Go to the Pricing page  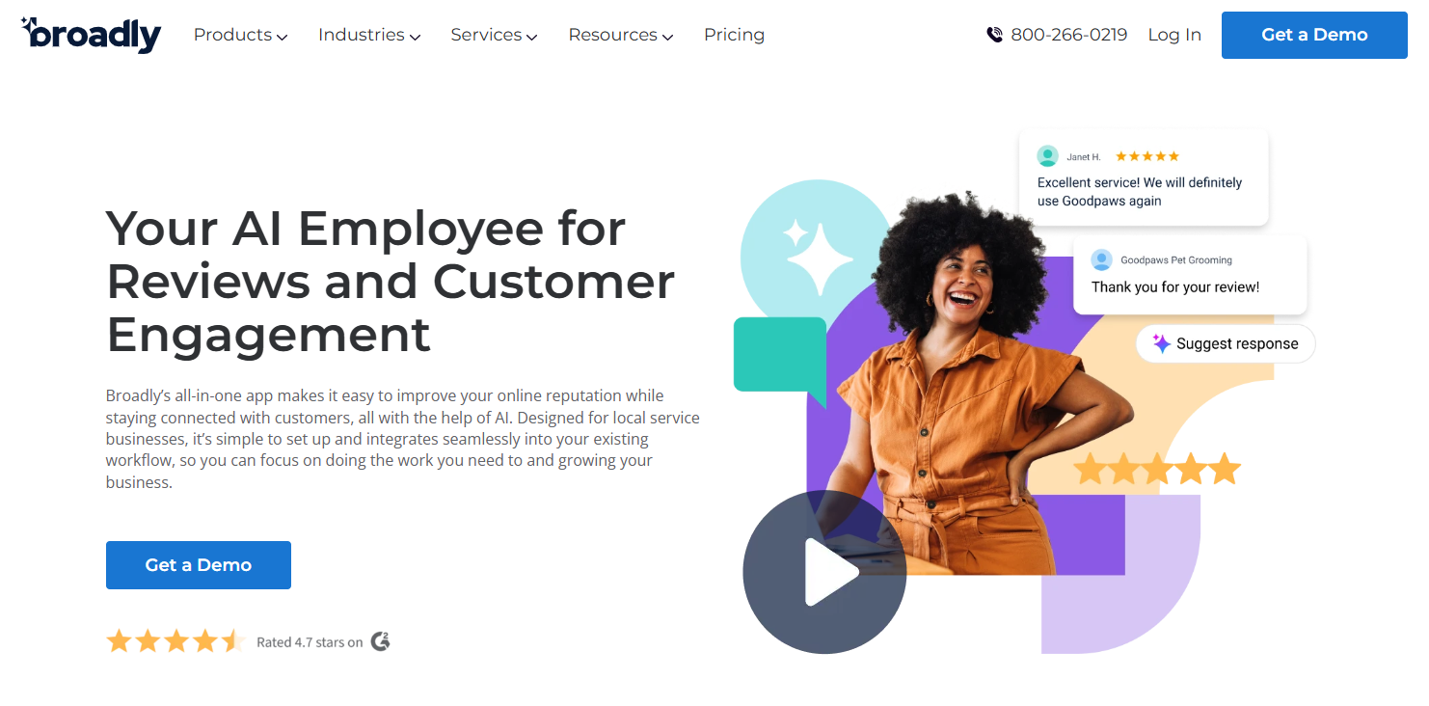coord(734,35)
